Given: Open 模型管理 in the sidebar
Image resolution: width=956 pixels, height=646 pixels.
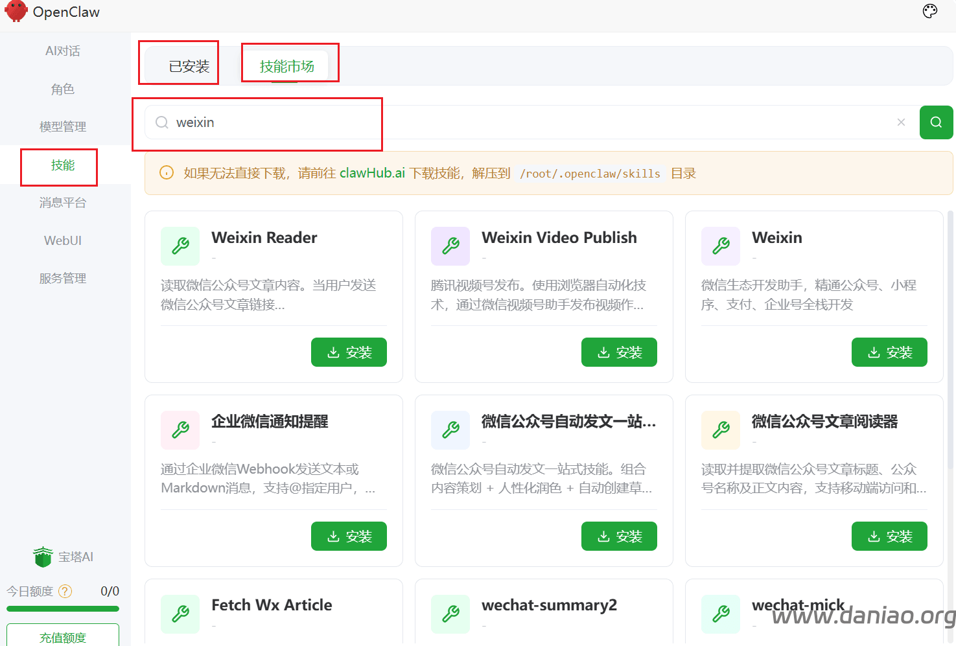Looking at the screenshot, I should pos(63,127).
